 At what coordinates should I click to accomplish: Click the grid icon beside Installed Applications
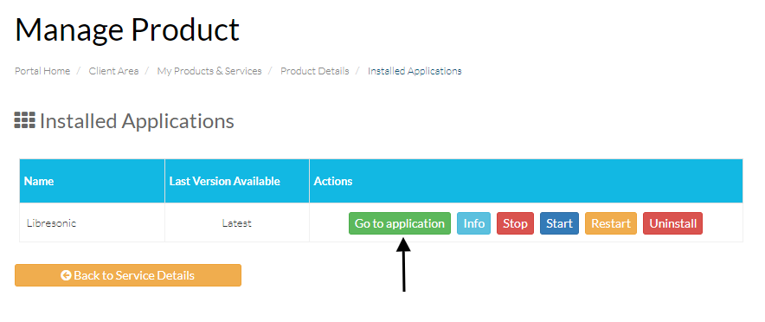25,120
